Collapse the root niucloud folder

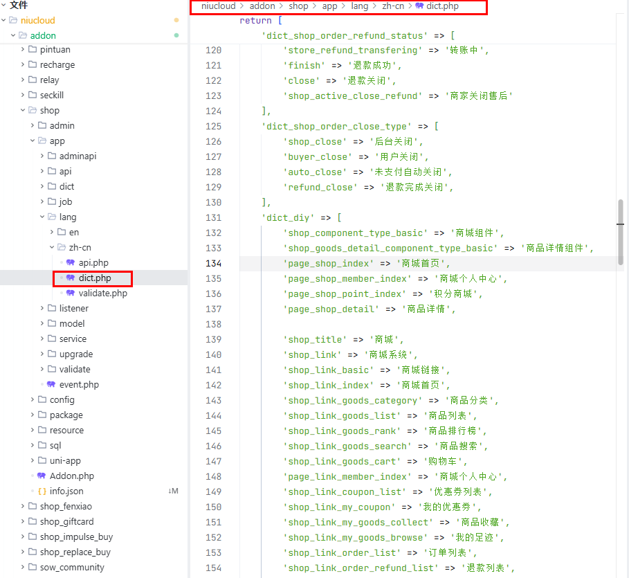tap(4, 21)
